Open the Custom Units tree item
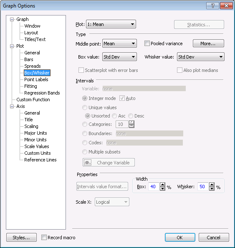This screenshot has width=235, height=248. point(38,153)
